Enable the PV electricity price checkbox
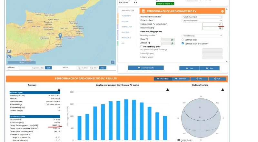The width and height of the screenshot is (258, 142). (x=141, y=46)
